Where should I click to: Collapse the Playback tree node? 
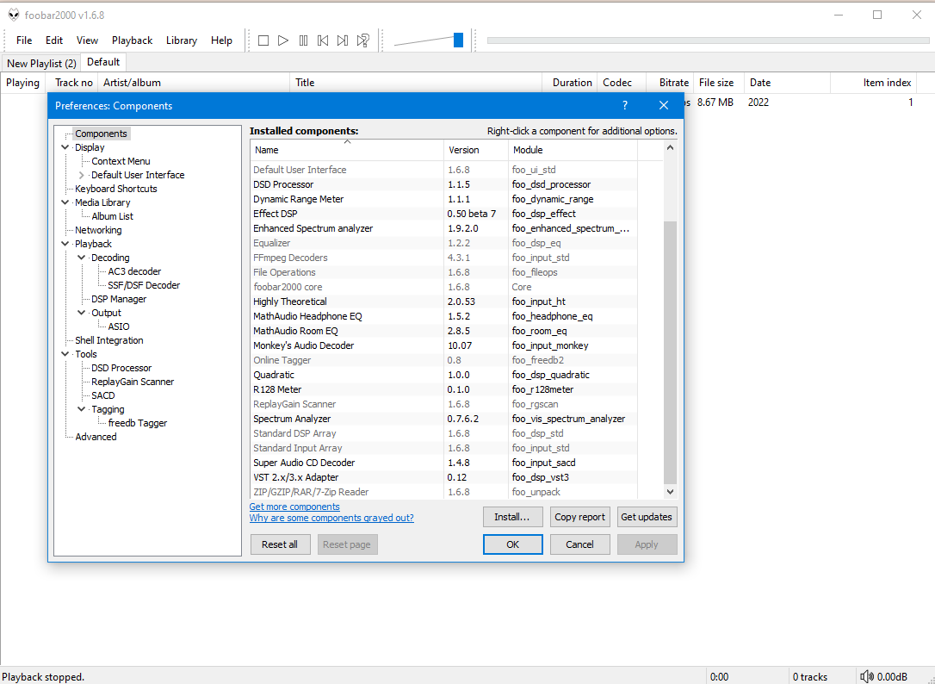(65, 244)
